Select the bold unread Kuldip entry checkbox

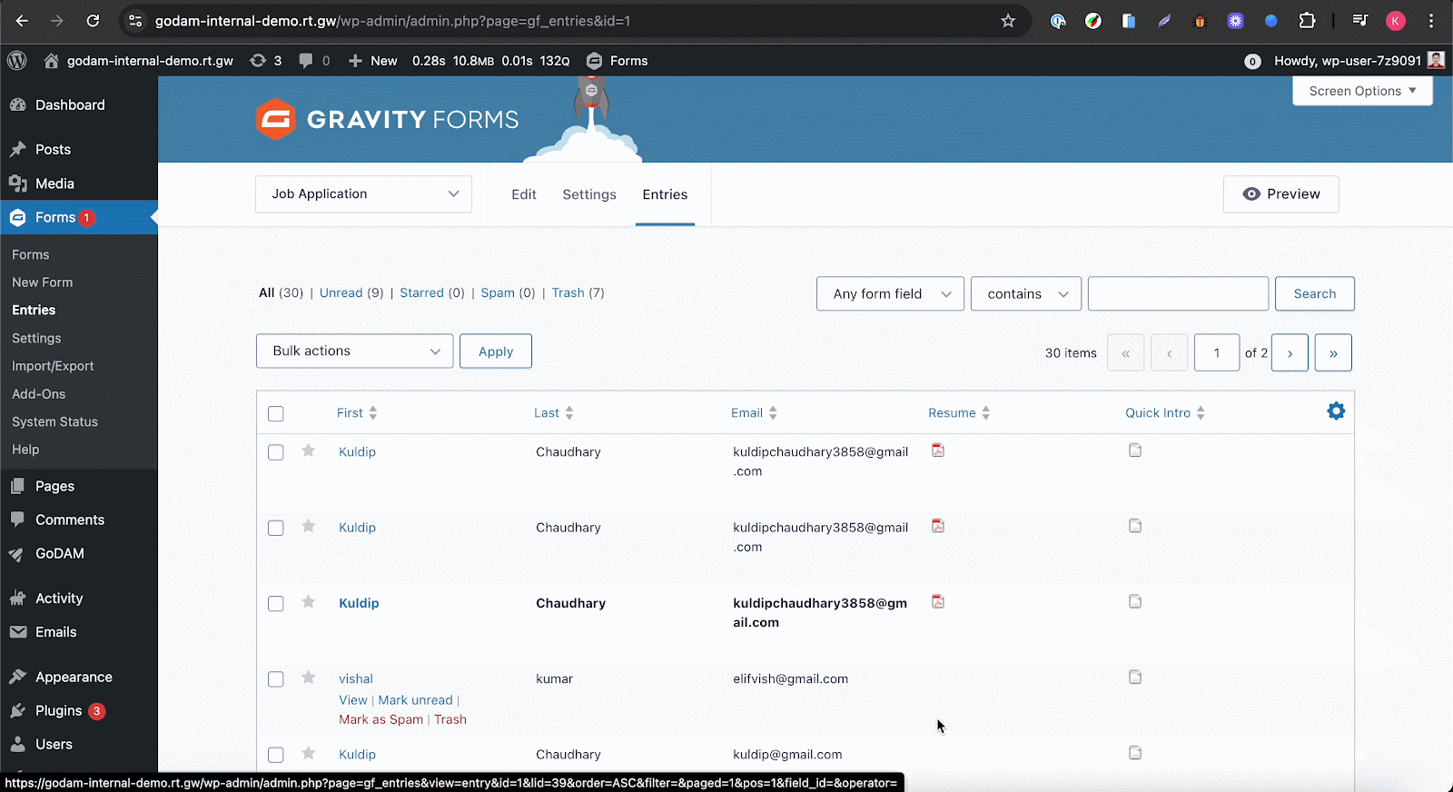(276, 604)
